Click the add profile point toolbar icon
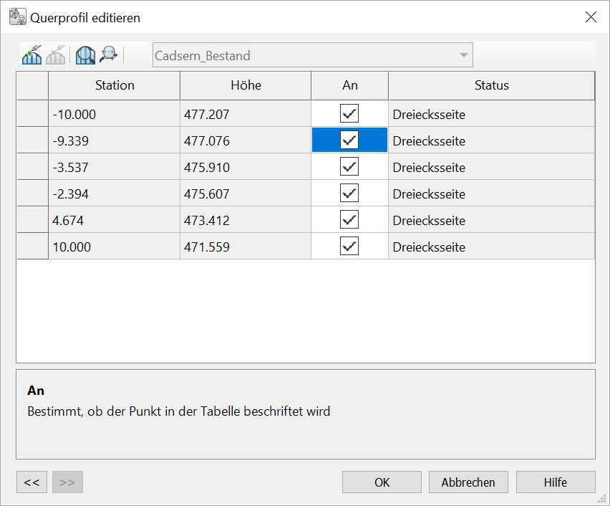 32,55
